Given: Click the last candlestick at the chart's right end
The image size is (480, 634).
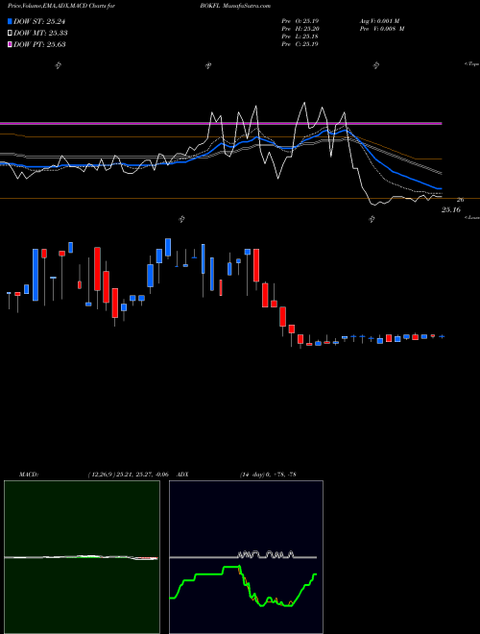Looking at the screenshot, I should (442, 336).
